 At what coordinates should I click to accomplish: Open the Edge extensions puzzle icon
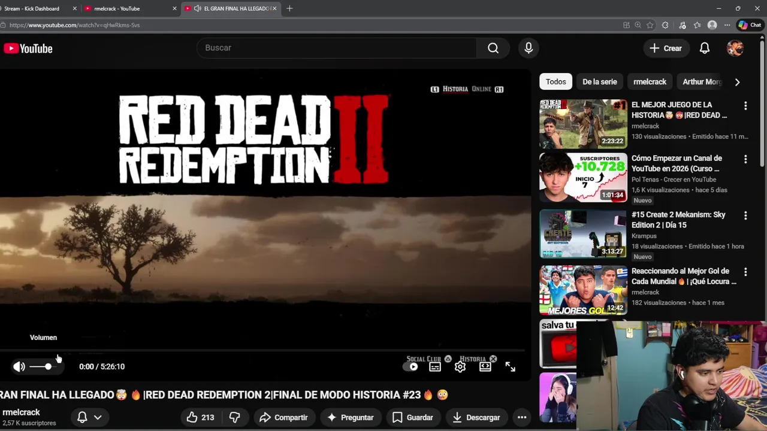[x=665, y=25]
